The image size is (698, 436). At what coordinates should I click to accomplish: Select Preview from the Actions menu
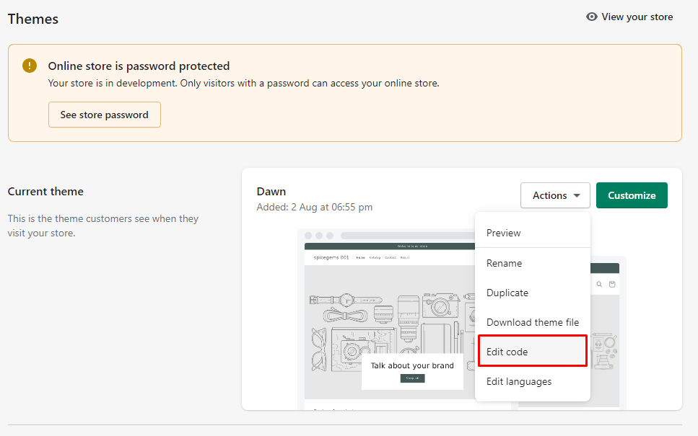pos(503,233)
